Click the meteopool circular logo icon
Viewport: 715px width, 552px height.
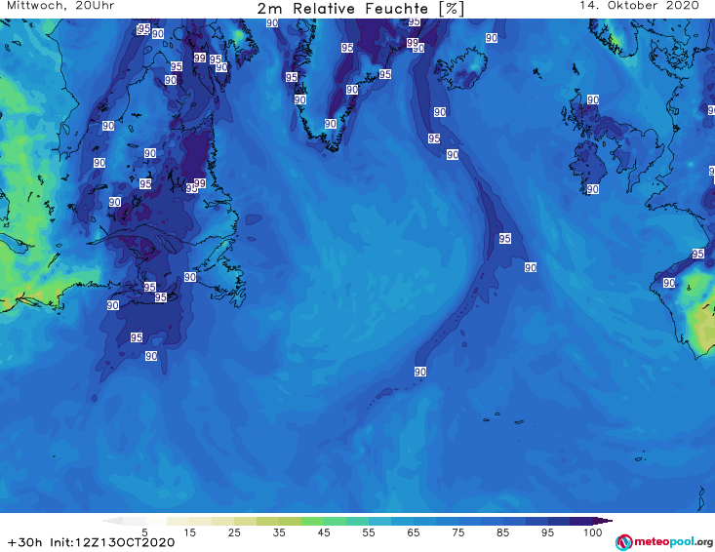623,542
